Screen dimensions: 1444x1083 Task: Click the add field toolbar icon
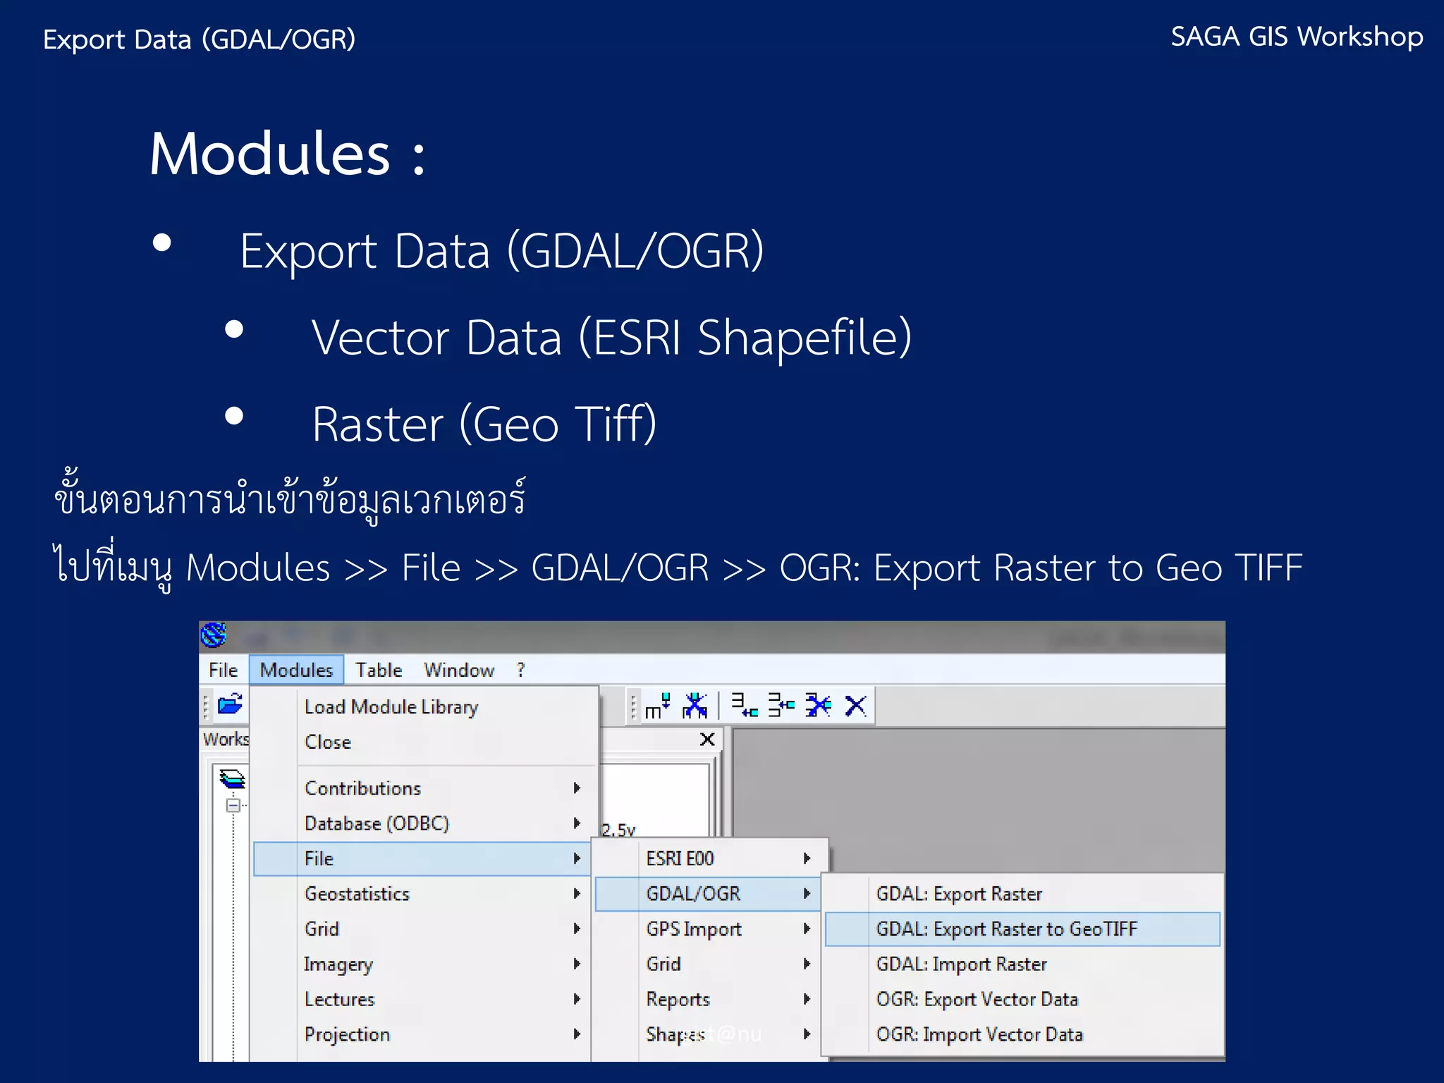click(x=657, y=705)
